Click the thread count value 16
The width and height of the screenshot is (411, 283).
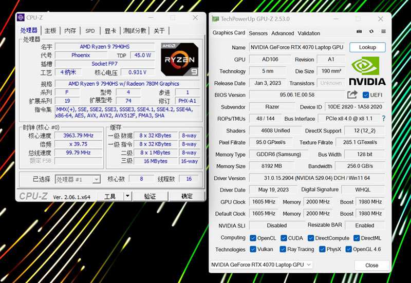tap(189, 179)
